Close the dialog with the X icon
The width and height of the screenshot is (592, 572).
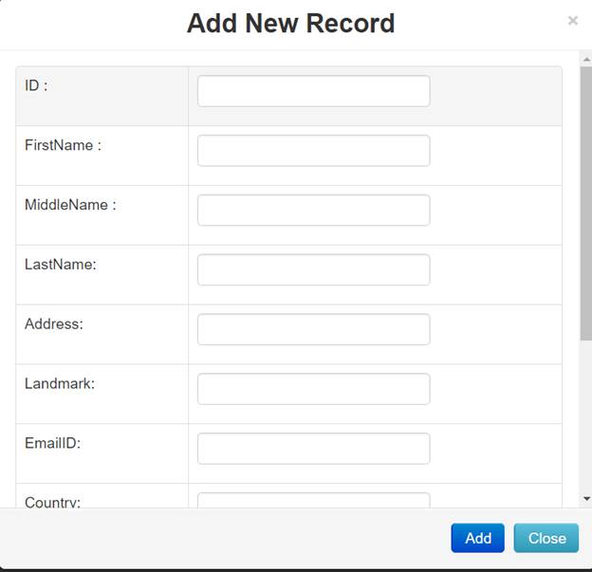pyautogui.click(x=572, y=20)
